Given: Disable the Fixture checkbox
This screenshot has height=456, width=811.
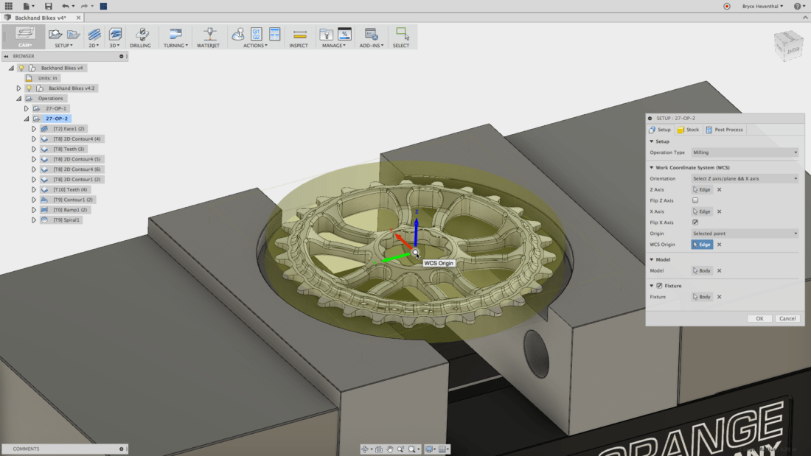Looking at the screenshot, I should pos(660,286).
